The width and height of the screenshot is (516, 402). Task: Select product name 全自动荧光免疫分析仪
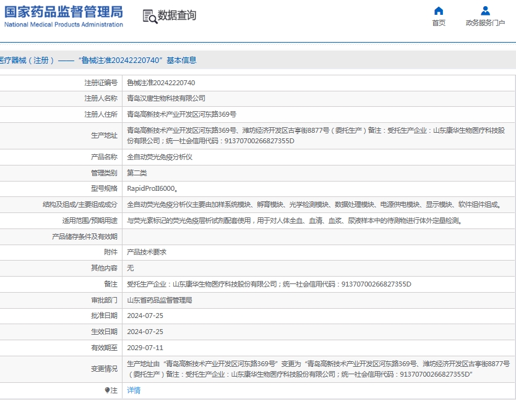160,157
